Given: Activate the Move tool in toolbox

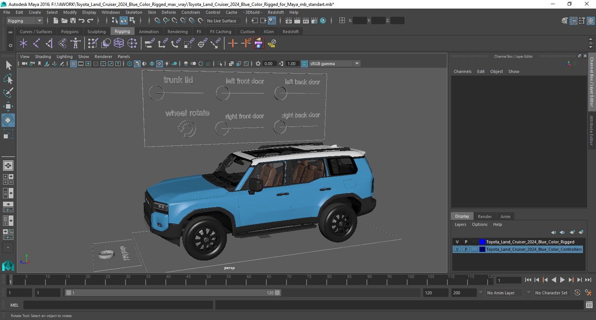Looking at the screenshot, I should [x=8, y=106].
